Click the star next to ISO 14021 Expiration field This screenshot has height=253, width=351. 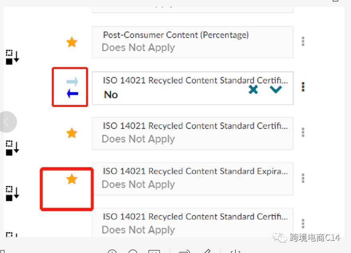(x=72, y=179)
